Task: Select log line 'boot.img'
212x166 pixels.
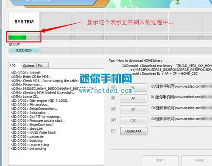Action: tap(27, 140)
